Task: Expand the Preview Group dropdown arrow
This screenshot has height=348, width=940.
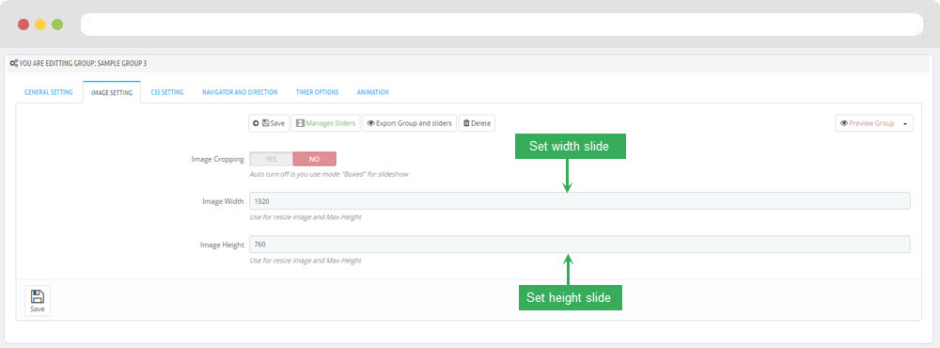Action: (904, 123)
